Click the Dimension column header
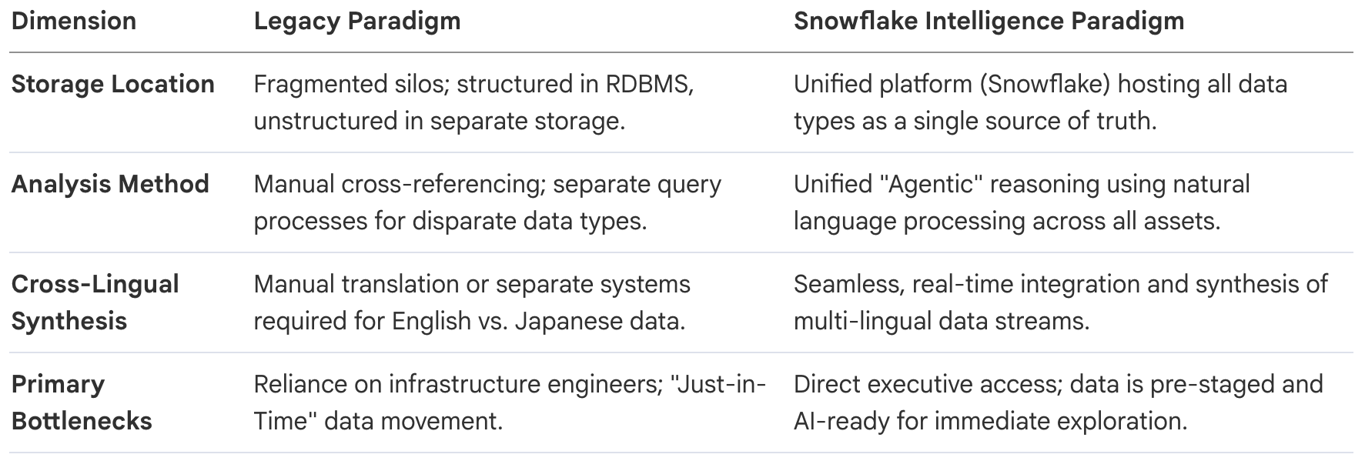The image size is (1365, 461). click(74, 22)
